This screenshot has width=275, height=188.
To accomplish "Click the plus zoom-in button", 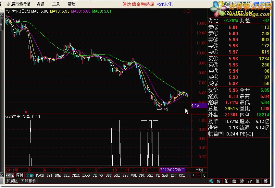I will click(x=194, y=175).
